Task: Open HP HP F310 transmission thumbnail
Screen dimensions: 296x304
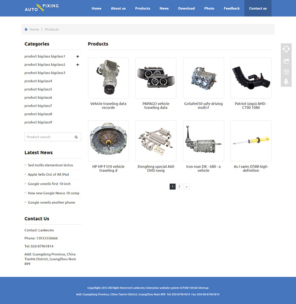Action: pos(109,141)
